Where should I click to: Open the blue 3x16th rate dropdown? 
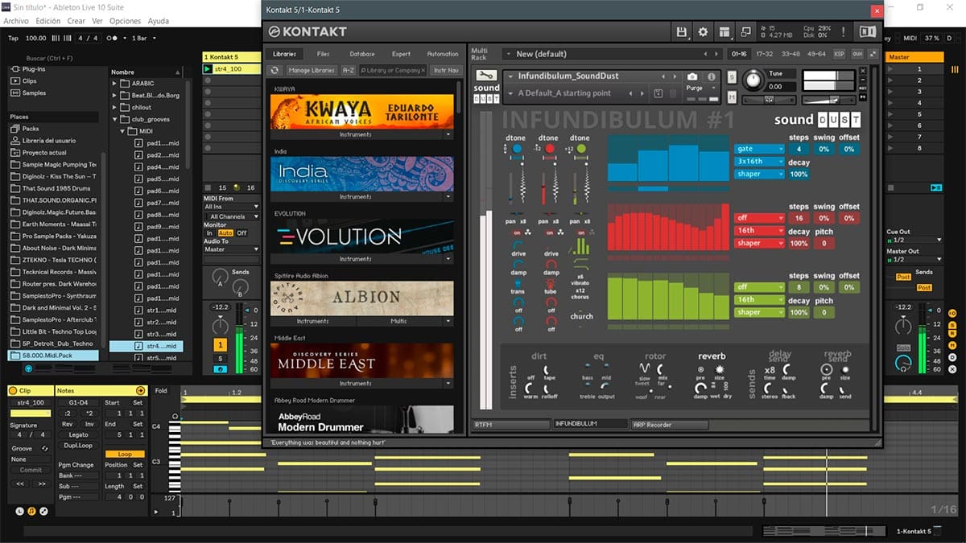759,162
